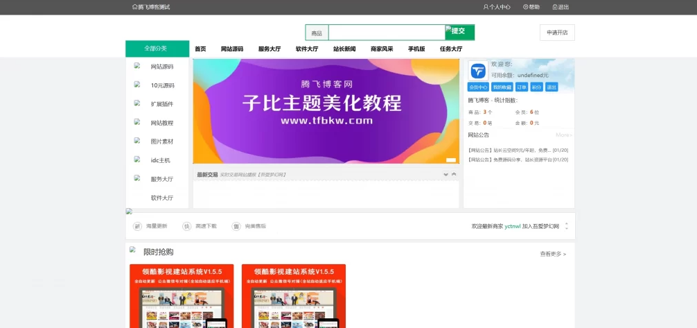The image size is (697, 328).
Task: Click the 售 circle icon beside 完美售后
Action: [236, 226]
